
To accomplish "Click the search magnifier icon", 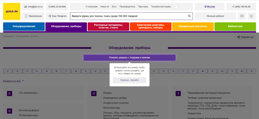I will coord(189,16).
